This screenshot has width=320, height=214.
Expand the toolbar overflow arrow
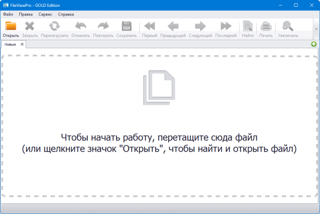tap(316, 28)
